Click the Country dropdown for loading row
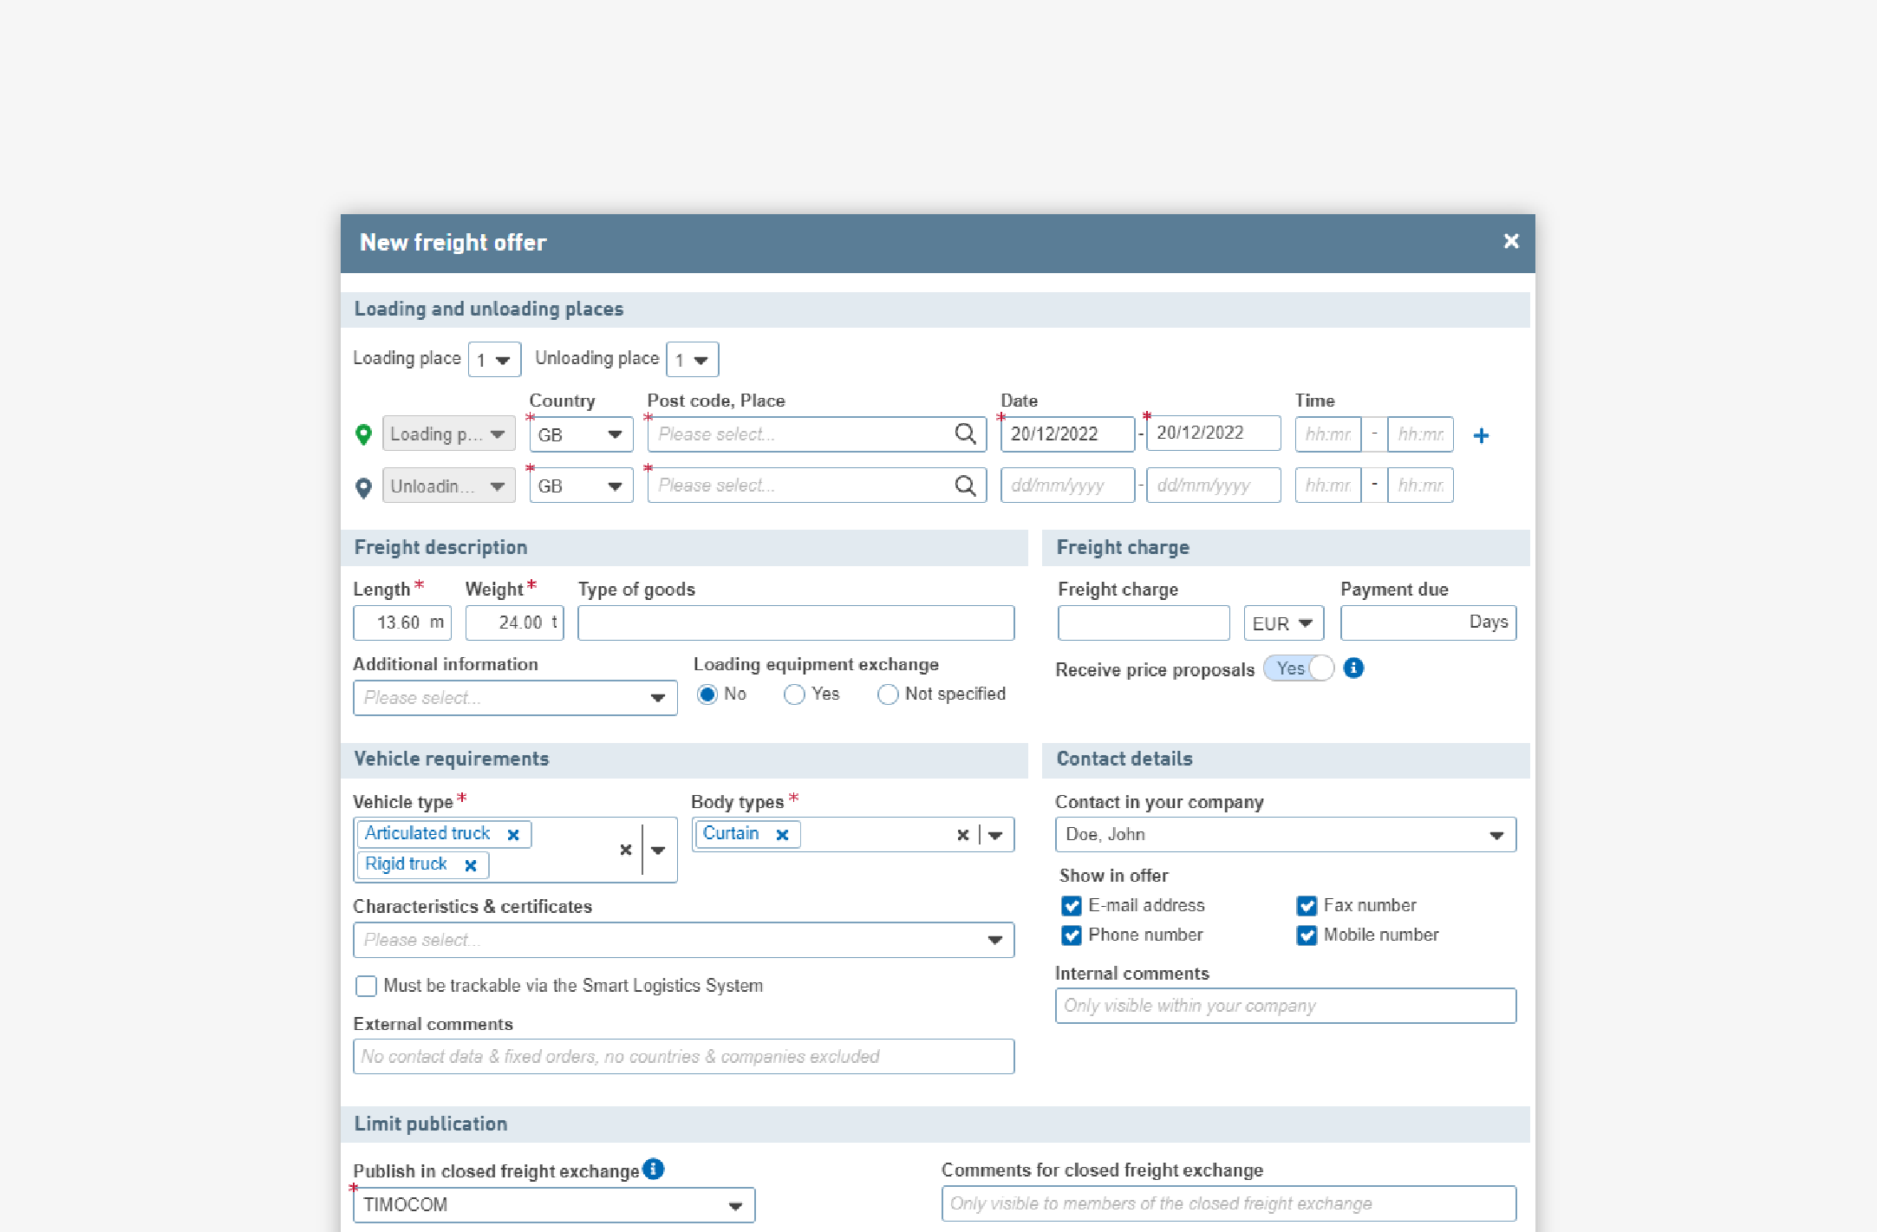1877x1232 pixels. click(x=579, y=433)
